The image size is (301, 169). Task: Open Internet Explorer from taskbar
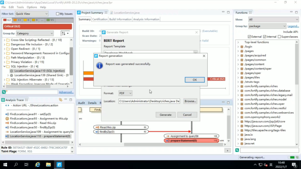pos(38,165)
